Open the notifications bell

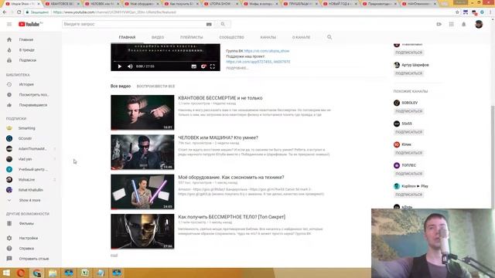point(464,24)
